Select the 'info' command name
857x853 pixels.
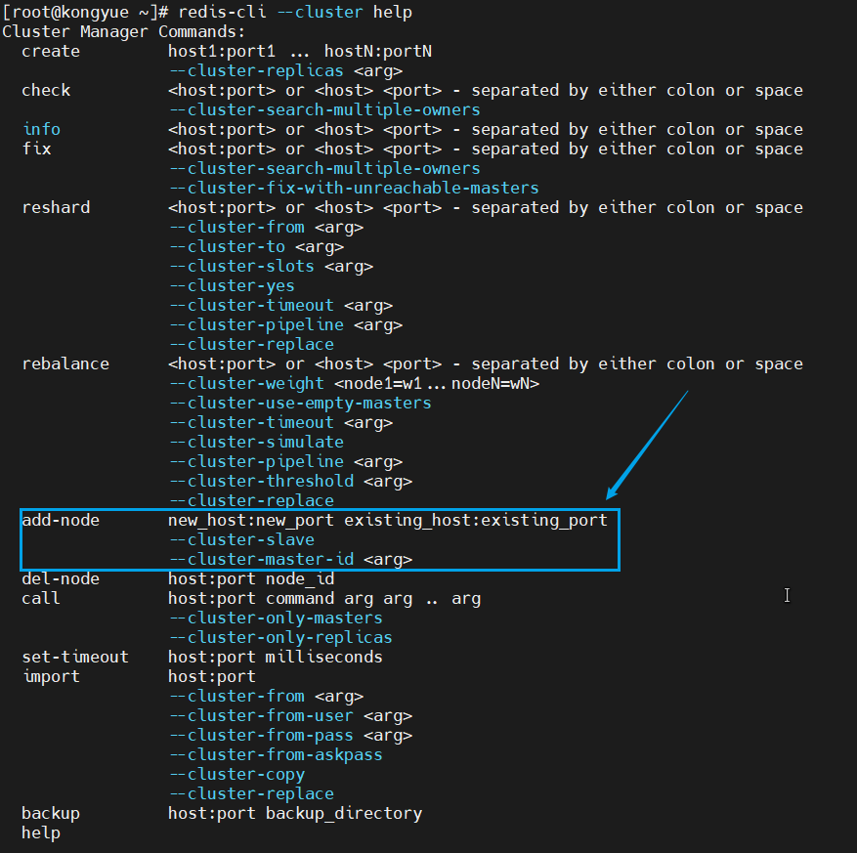coord(42,130)
